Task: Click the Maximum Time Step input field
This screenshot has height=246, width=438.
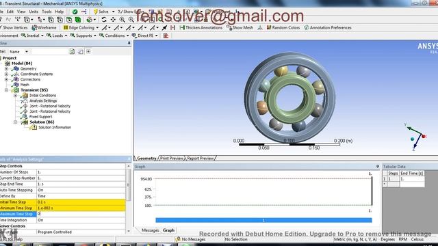Action: click(81, 214)
